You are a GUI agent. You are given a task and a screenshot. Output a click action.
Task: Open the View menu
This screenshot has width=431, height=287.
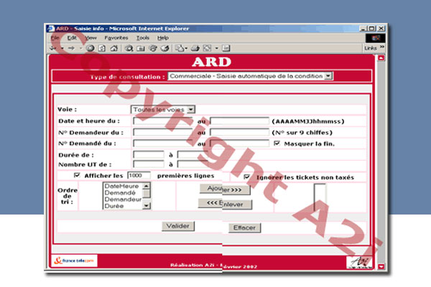tap(91, 38)
